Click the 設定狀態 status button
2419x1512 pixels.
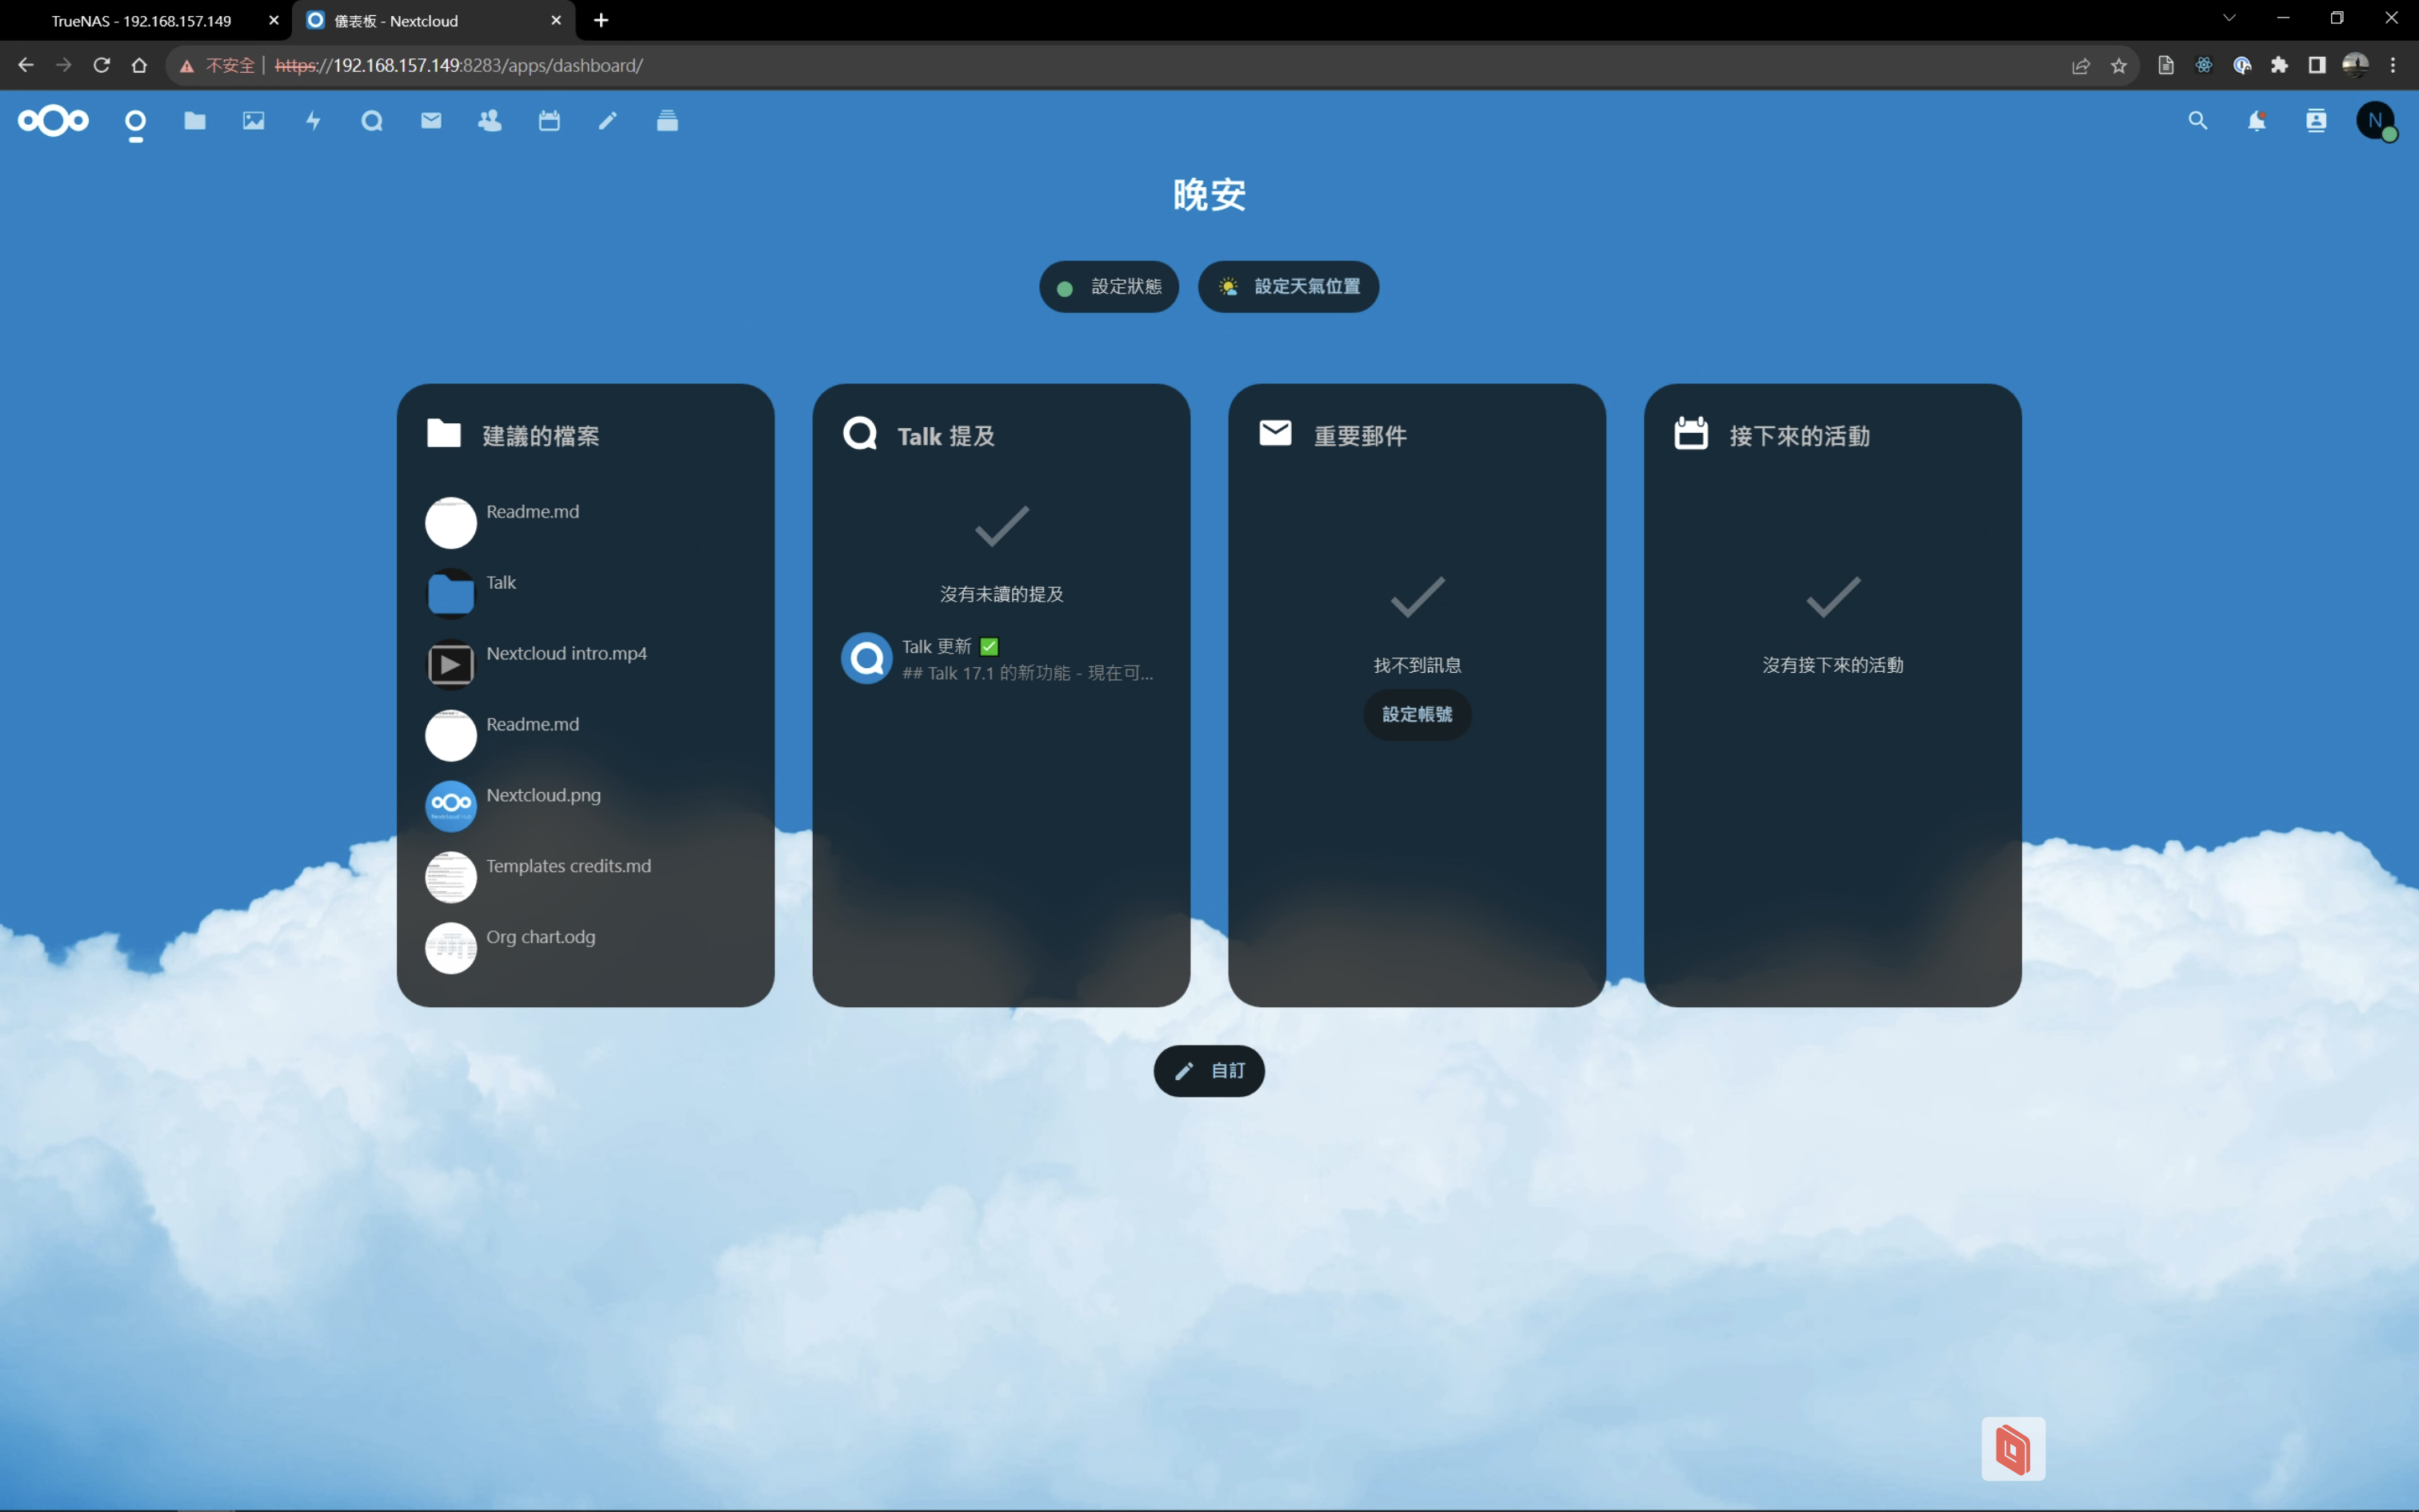tap(1109, 287)
